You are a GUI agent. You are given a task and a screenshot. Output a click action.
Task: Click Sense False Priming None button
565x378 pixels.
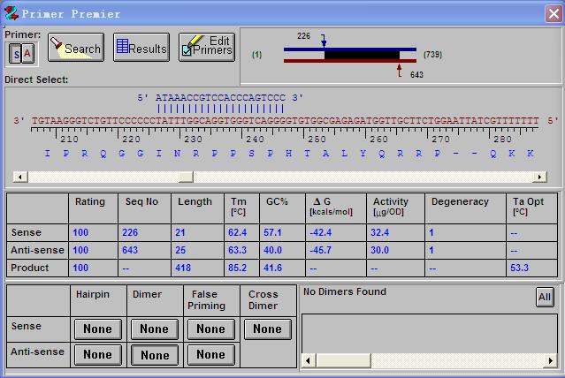(210, 329)
